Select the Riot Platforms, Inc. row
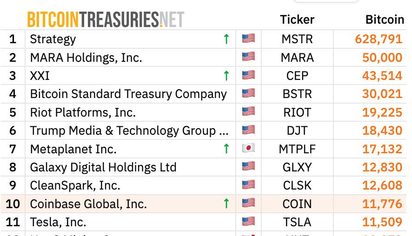This screenshot has height=236, width=412. pyautogui.click(x=203, y=112)
